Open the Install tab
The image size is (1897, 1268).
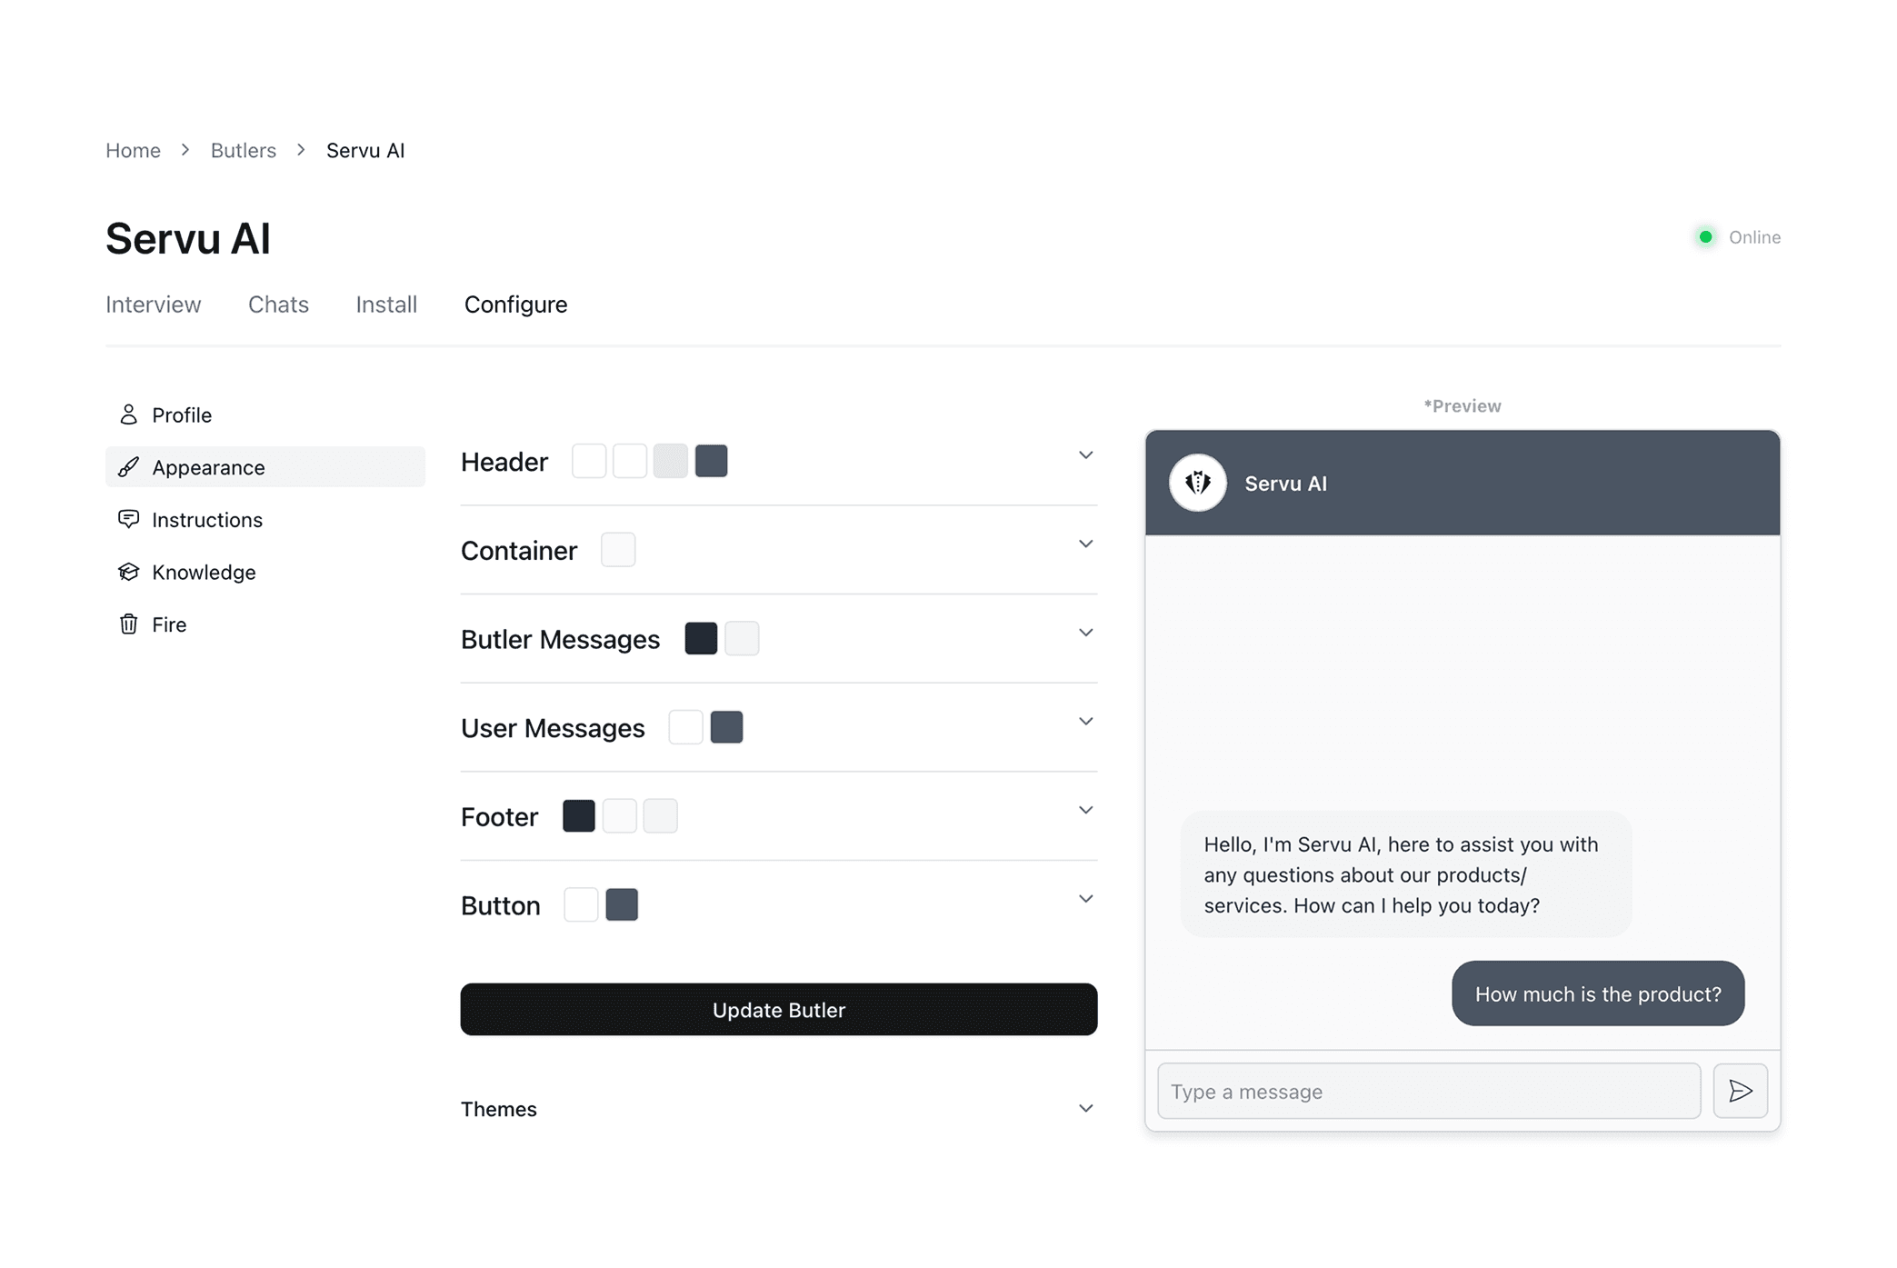386,305
